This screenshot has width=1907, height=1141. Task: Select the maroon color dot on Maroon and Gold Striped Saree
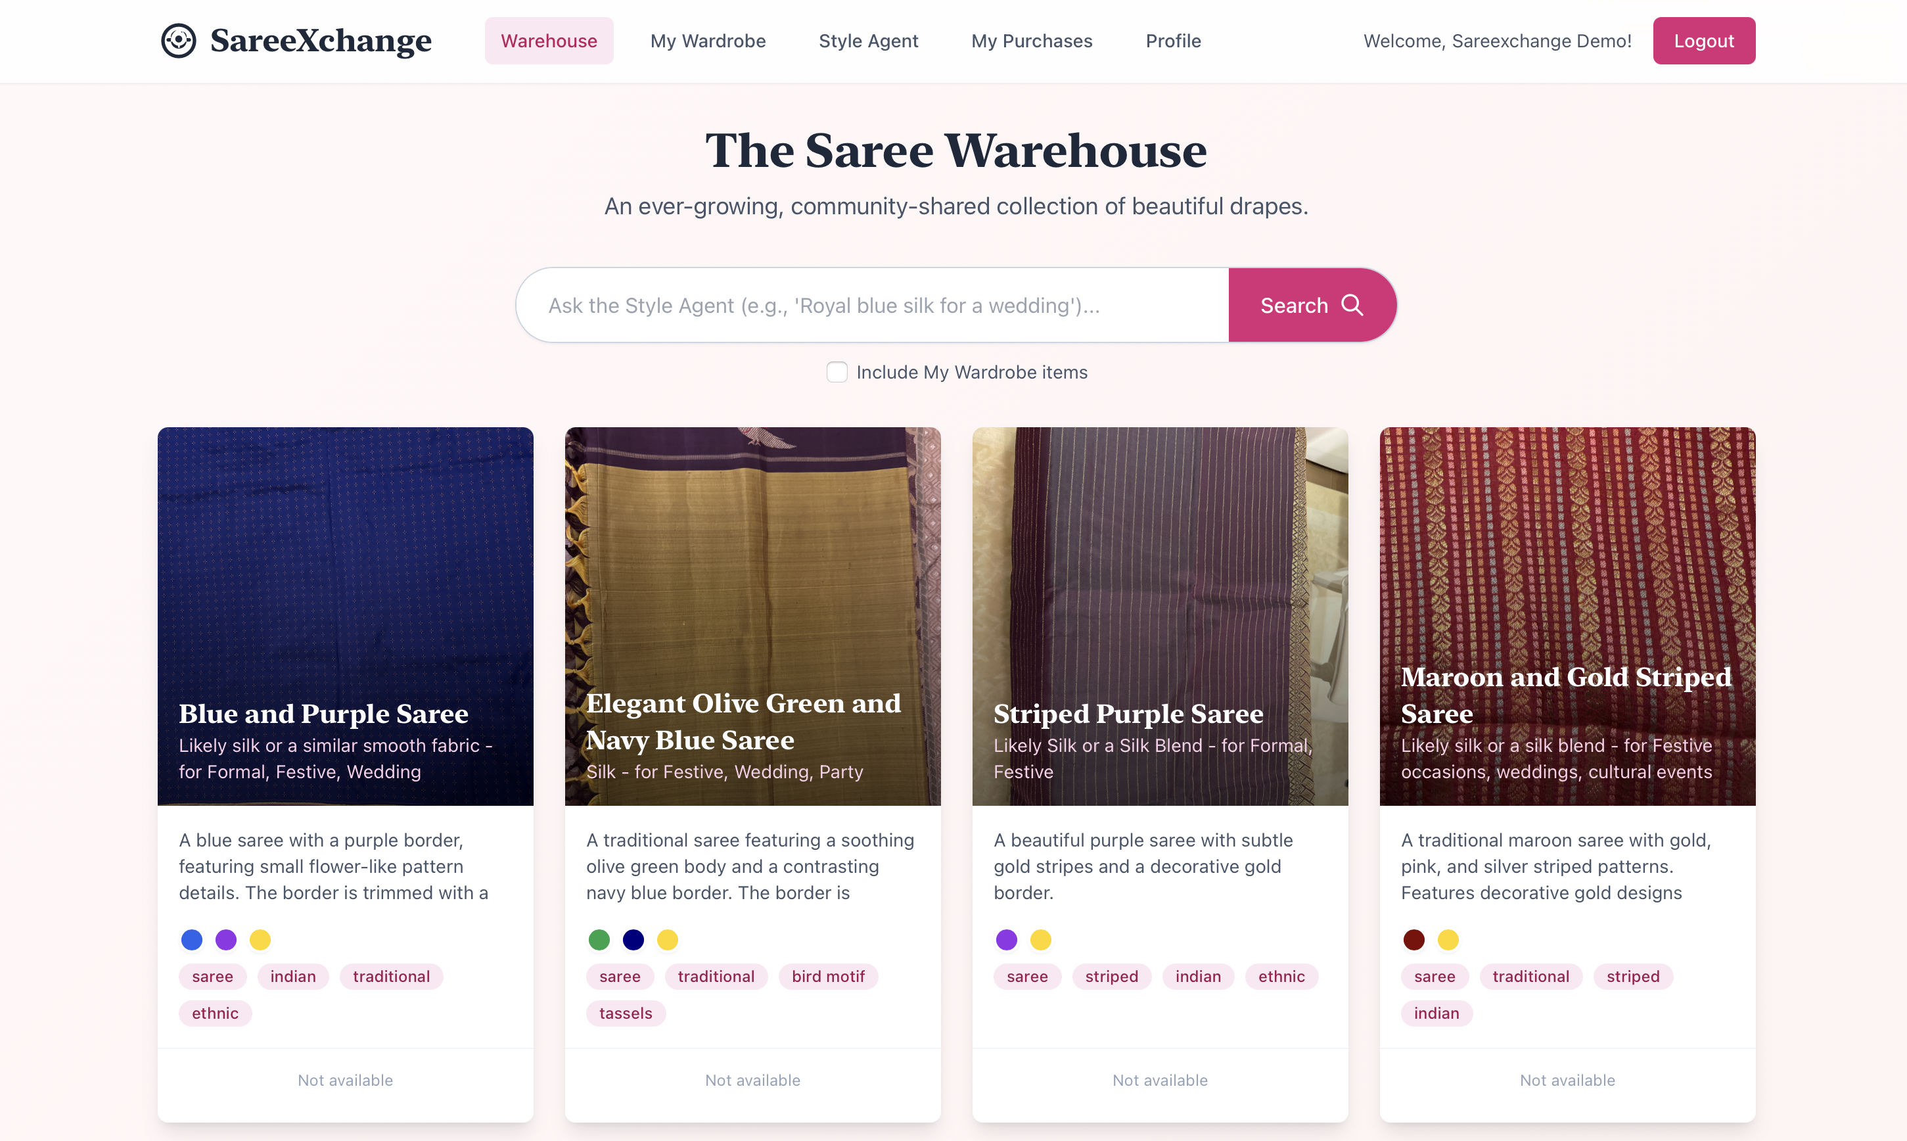pos(1413,940)
